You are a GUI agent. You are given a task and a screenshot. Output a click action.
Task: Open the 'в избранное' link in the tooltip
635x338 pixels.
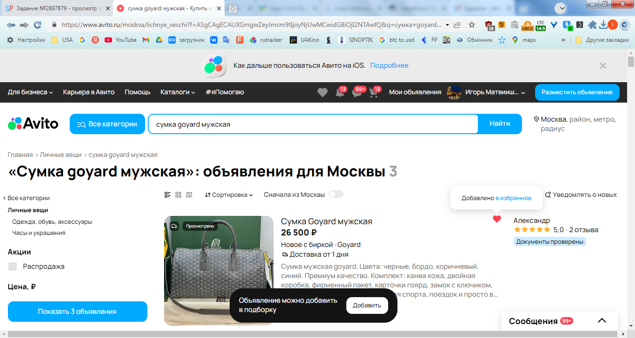coord(514,198)
